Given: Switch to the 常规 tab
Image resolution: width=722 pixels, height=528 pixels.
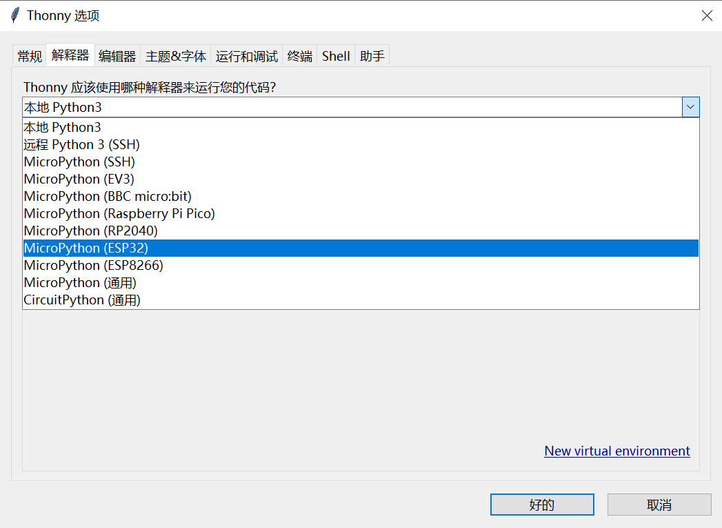Looking at the screenshot, I should coord(30,56).
